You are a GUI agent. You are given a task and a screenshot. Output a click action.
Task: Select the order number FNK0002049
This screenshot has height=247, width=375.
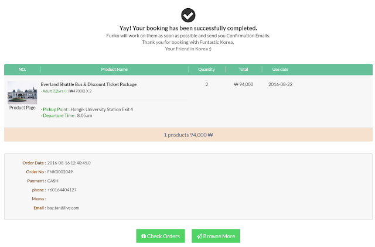60,171
